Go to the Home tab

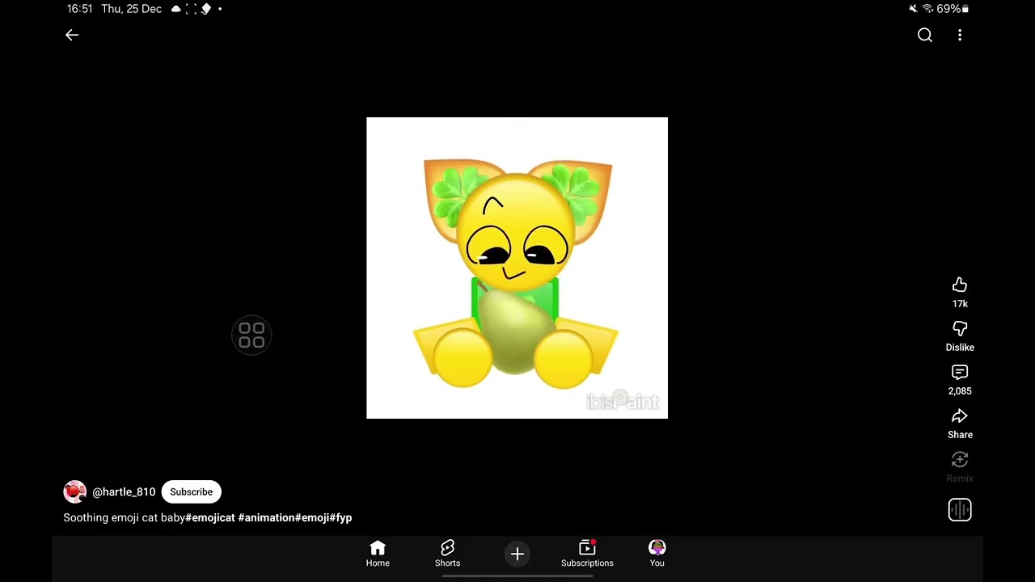(x=378, y=554)
